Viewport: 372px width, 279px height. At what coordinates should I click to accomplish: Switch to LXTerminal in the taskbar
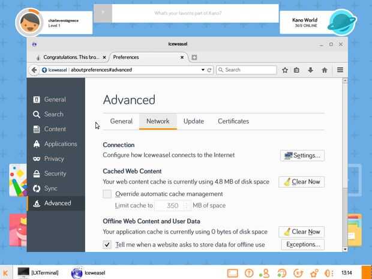click(x=38, y=273)
